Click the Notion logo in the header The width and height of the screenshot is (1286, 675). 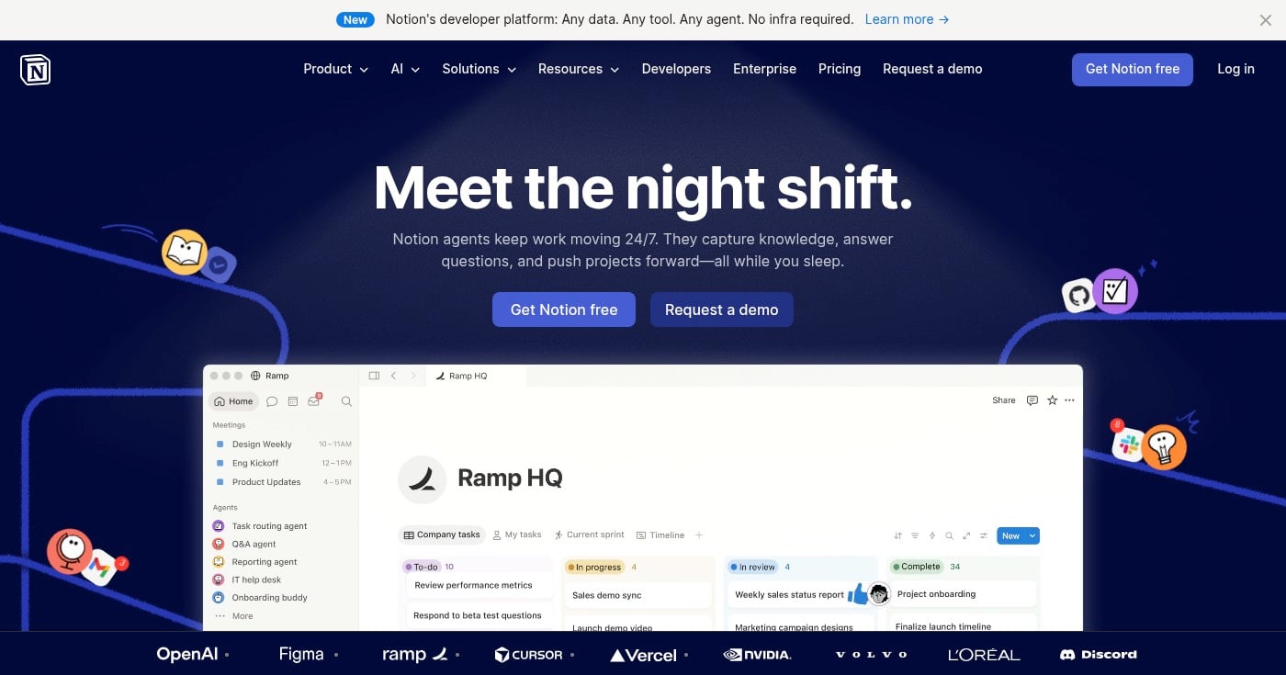tap(35, 70)
